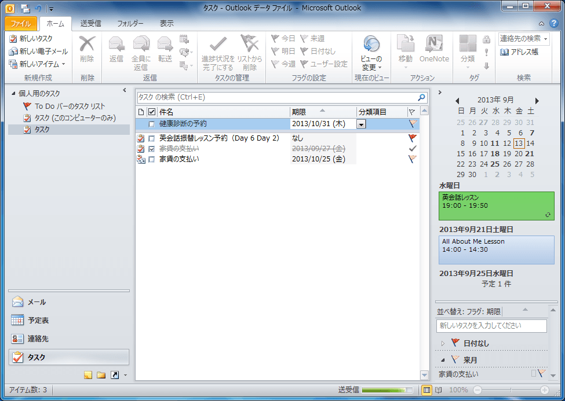Click the 全員に返信 reply-all icon
565x401 pixels.
(x=141, y=53)
